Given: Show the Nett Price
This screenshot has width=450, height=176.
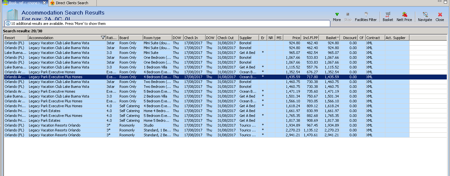Looking at the screenshot, I should tap(404, 17).
